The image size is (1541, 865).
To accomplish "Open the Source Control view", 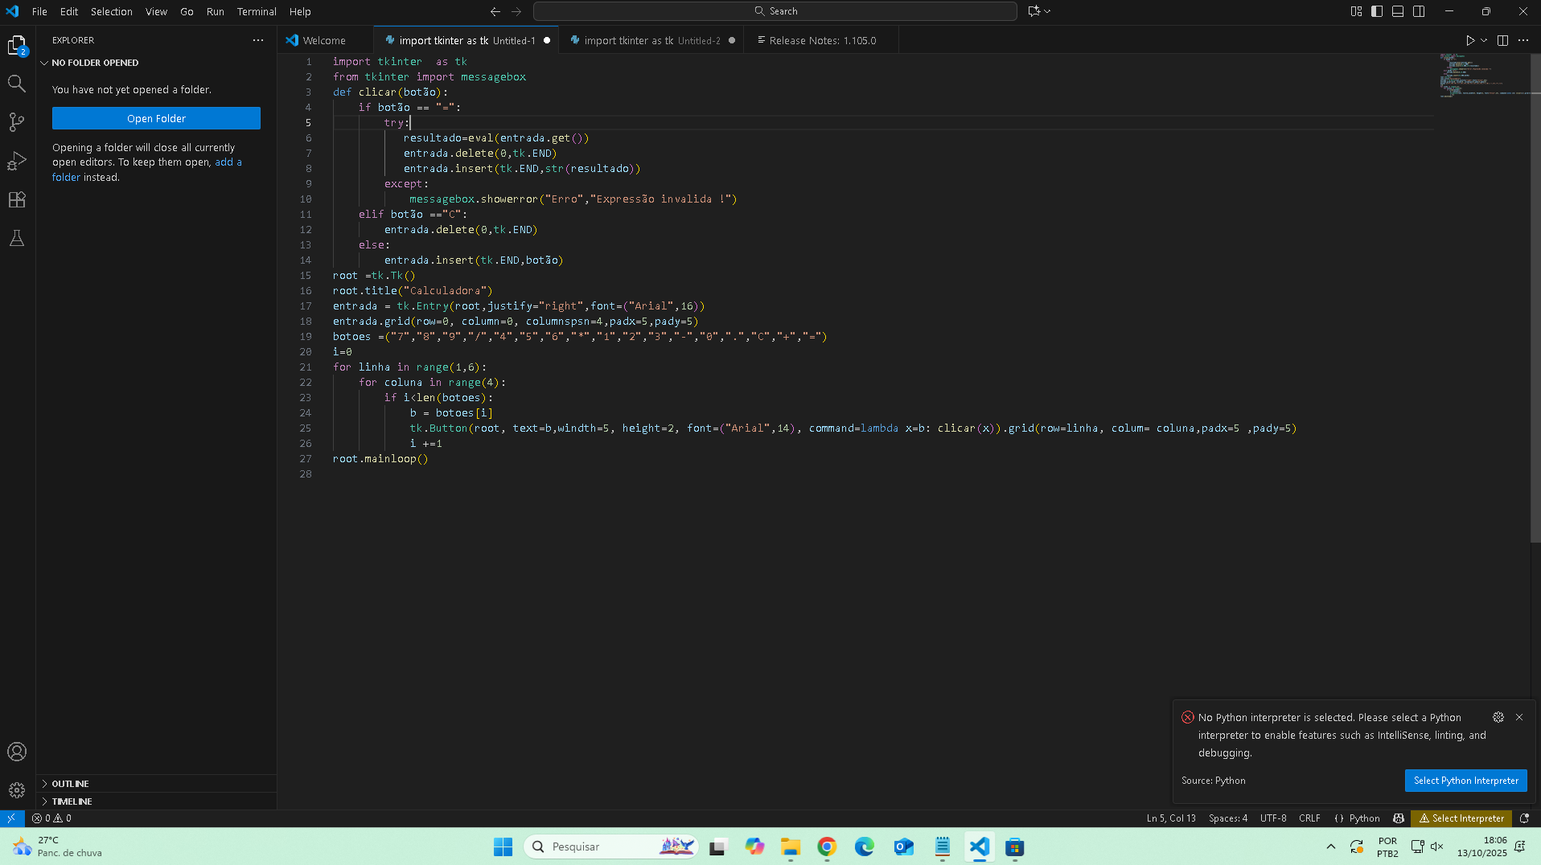I will click(17, 122).
